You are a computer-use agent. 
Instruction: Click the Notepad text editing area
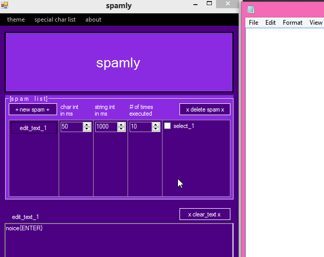[285, 142]
